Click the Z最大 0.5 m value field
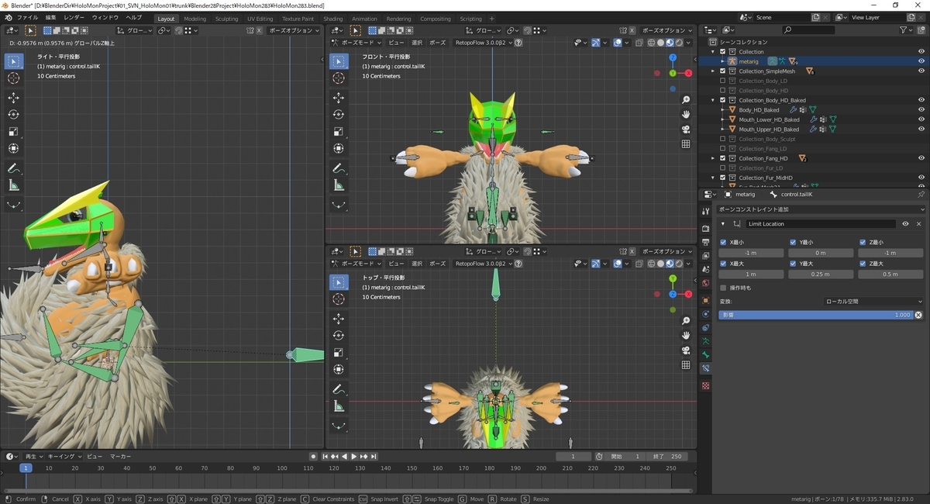Viewport: 930px width, 504px height. tap(890, 274)
